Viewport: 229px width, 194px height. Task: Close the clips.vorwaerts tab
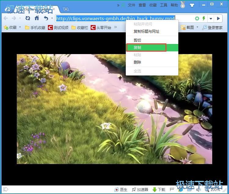coord(54,9)
